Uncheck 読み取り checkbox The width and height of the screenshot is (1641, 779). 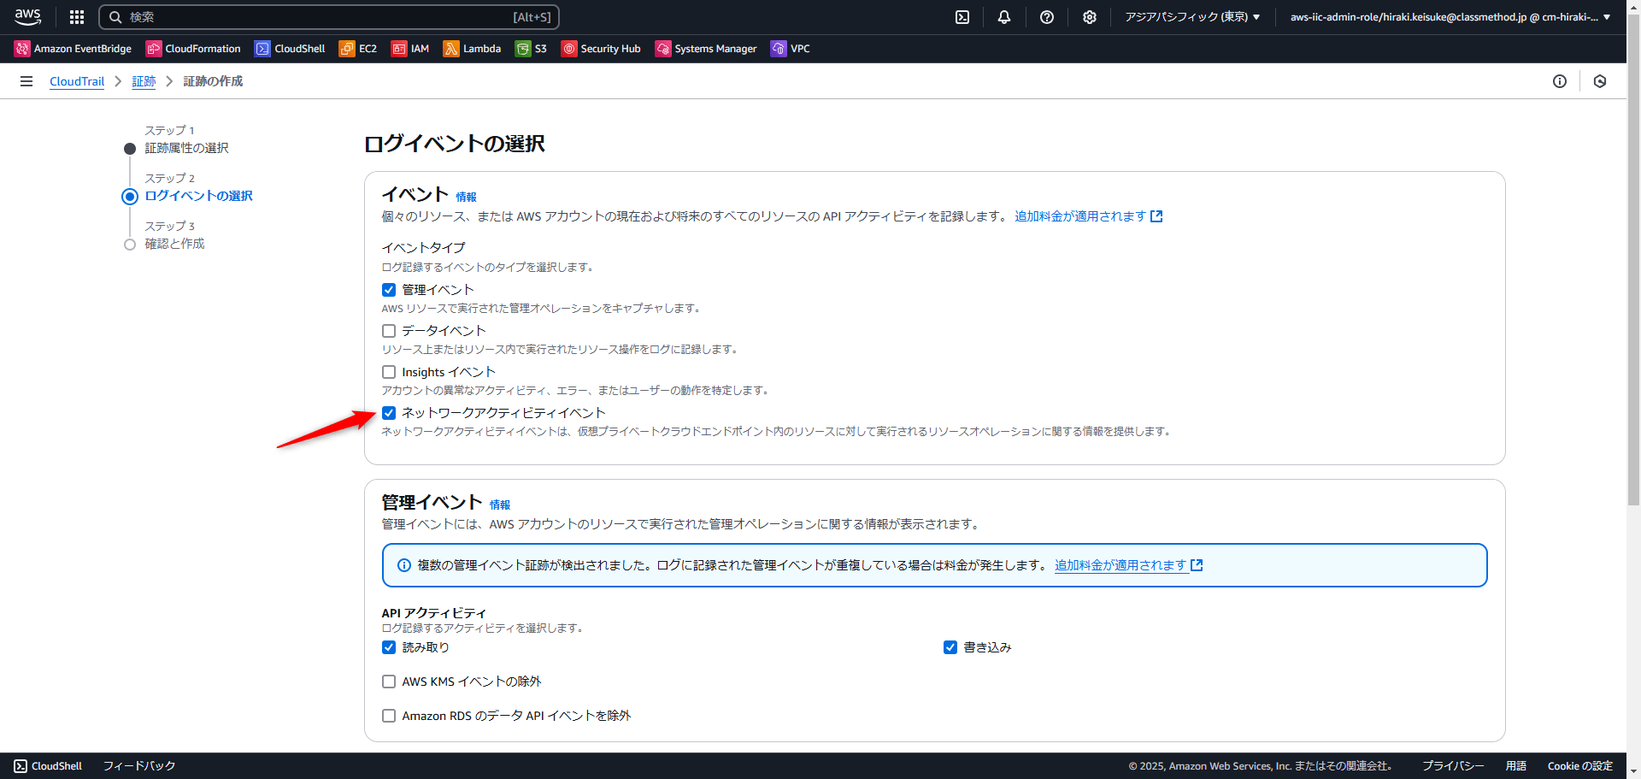click(389, 647)
